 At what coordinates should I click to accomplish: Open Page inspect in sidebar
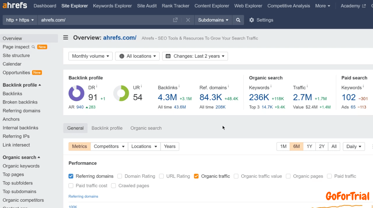16,47
